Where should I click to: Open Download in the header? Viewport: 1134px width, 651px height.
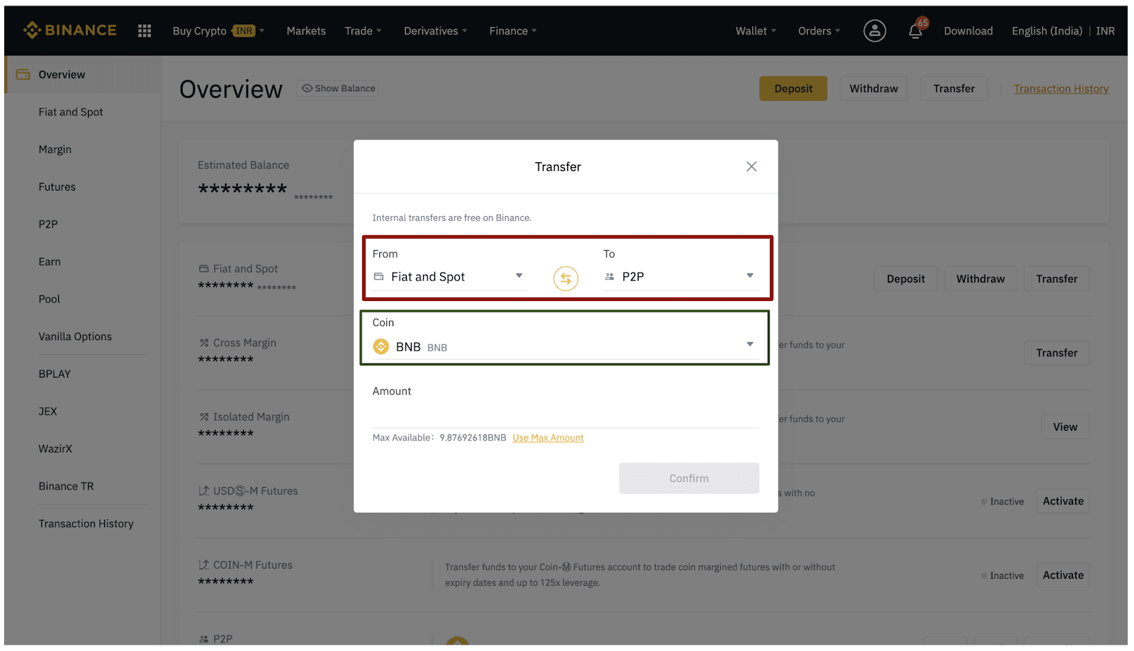pyautogui.click(x=968, y=31)
